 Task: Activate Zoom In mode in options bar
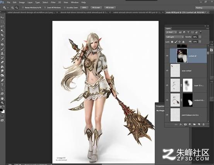point(12,8)
